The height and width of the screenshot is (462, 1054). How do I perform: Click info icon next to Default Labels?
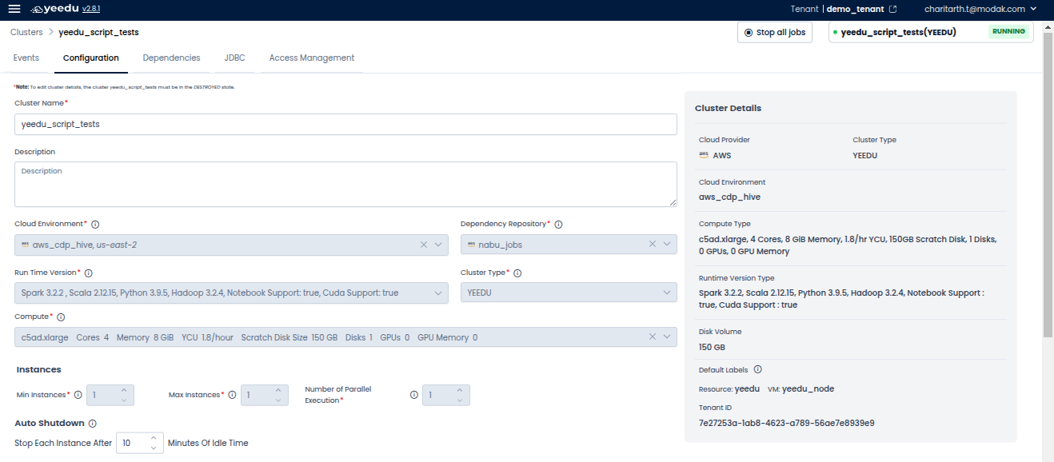(x=757, y=369)
